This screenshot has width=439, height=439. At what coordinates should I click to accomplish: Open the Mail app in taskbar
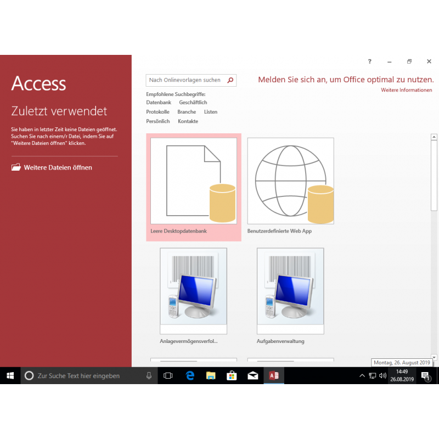252,375
